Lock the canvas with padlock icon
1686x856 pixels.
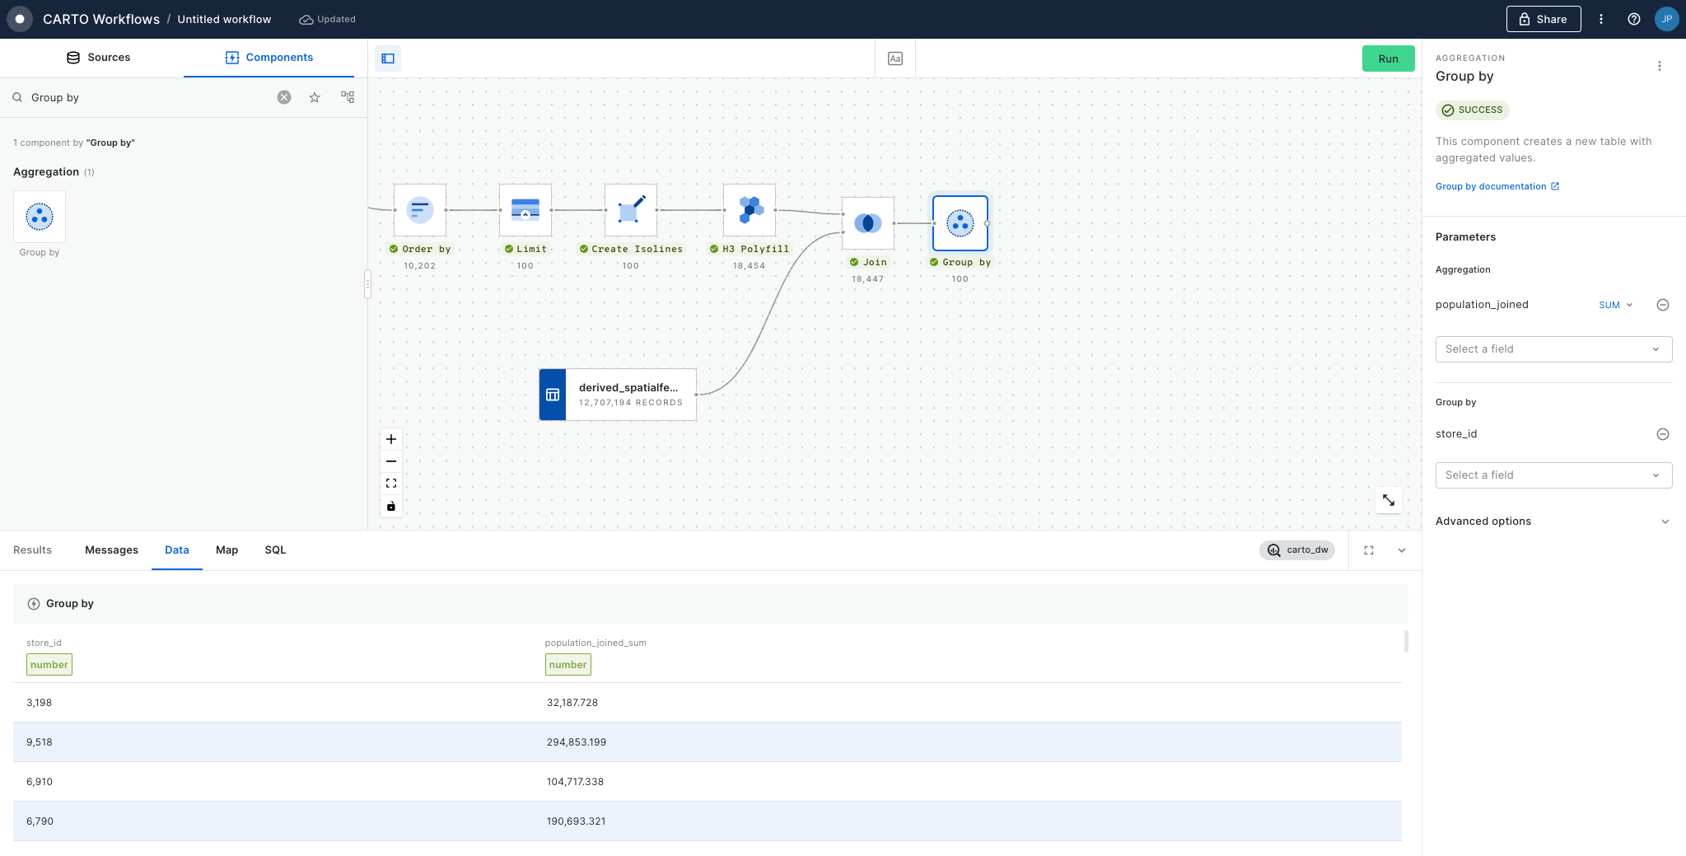point(391,506)
